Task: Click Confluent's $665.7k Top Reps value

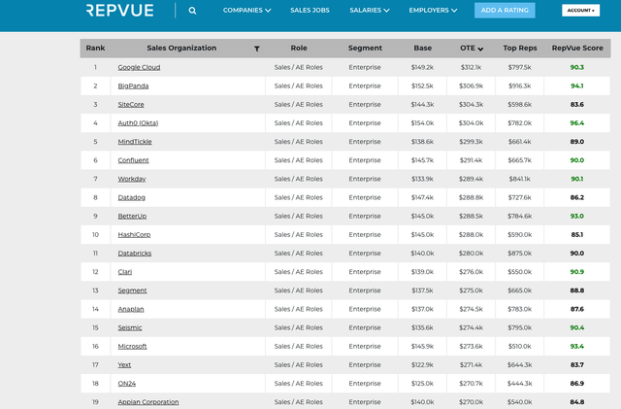Action: tap(520, 160)
